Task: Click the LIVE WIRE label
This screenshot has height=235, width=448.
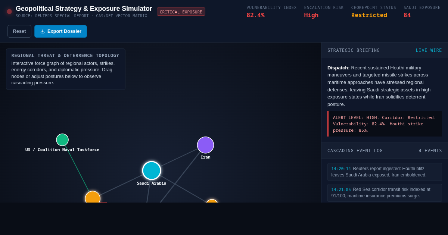Action: (429, 50)
